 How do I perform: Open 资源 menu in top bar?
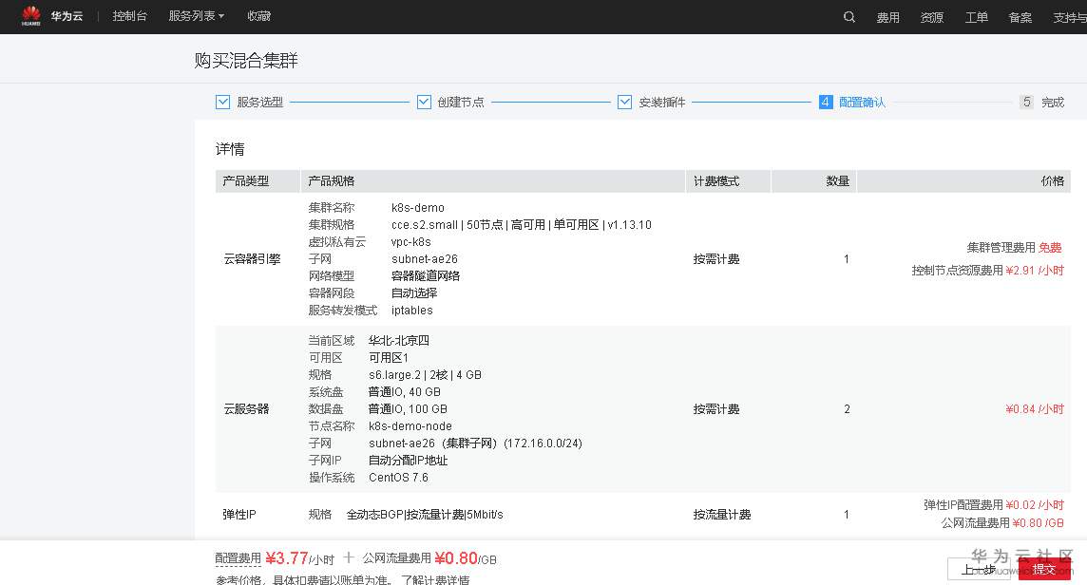tap(932, 17)
